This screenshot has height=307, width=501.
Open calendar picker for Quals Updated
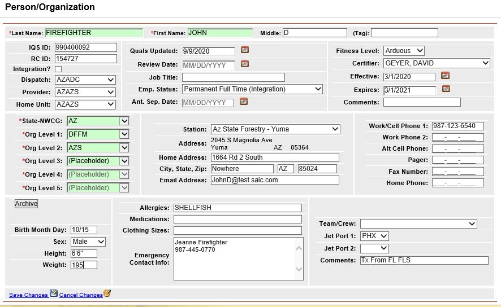pyautogui.click(x=245, y=50)
